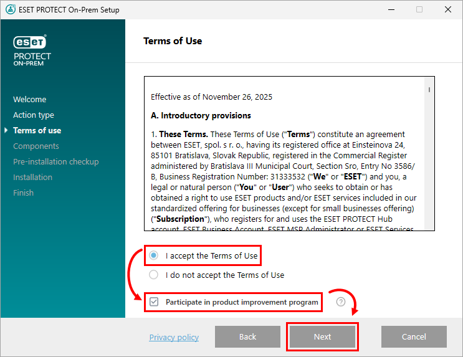
Task: Cancel the installation with the Cancel button
Action: pyautogui.click(x=414, y=336)
